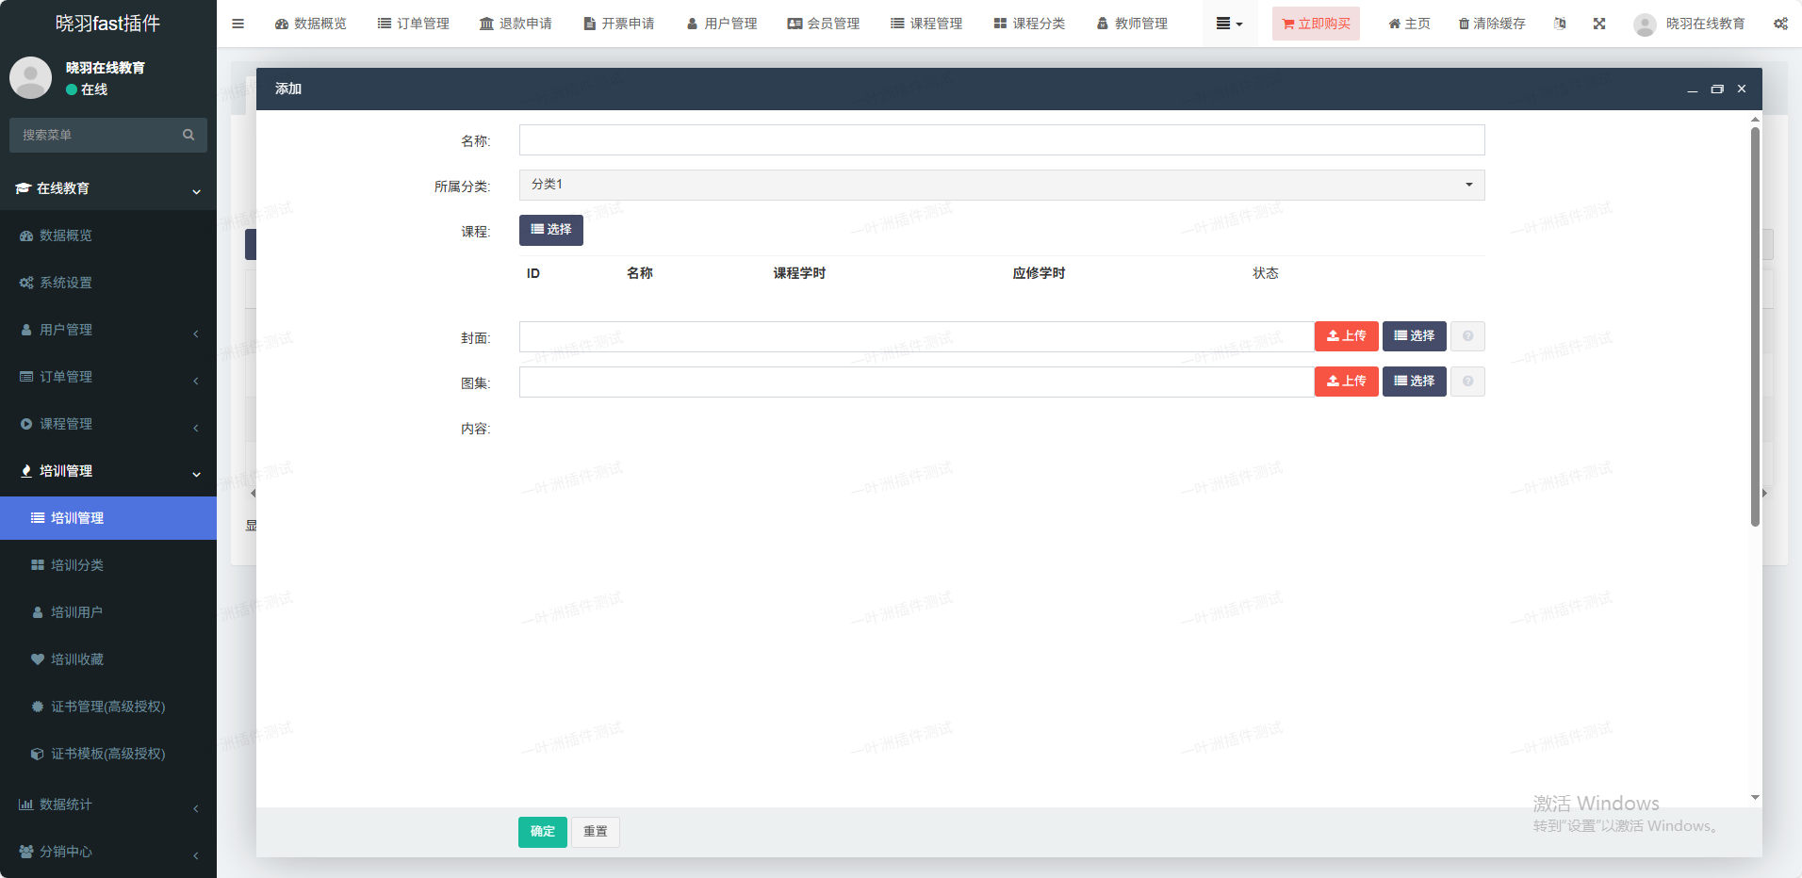
Task: Click the 上传 button for 封面
Action: point(1346,336)
